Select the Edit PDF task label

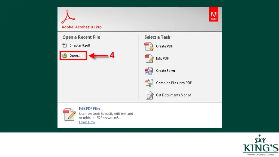click(162, 58)
